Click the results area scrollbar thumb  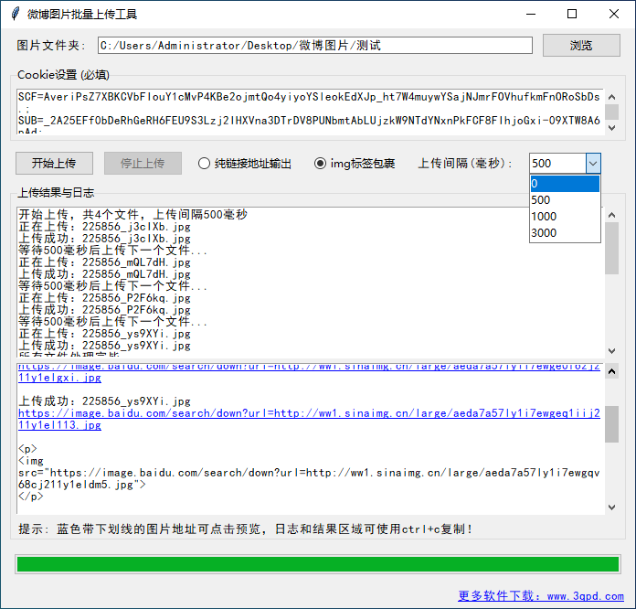point(611,424)
